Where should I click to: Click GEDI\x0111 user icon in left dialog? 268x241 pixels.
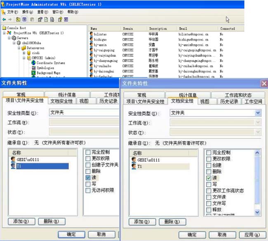tap(13, 159)
